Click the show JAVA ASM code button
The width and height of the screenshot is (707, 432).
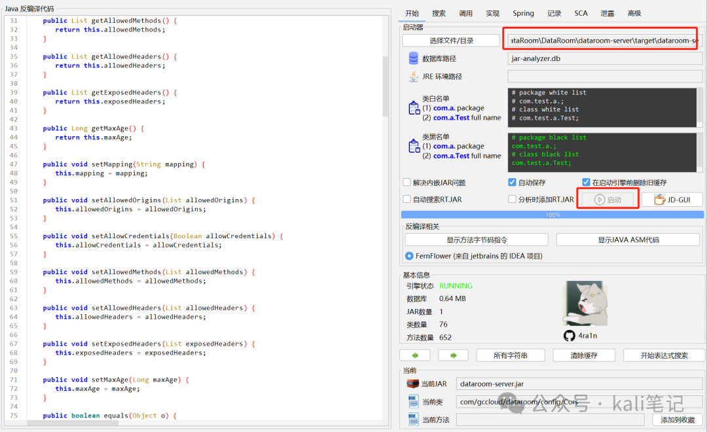coord(628,240)
